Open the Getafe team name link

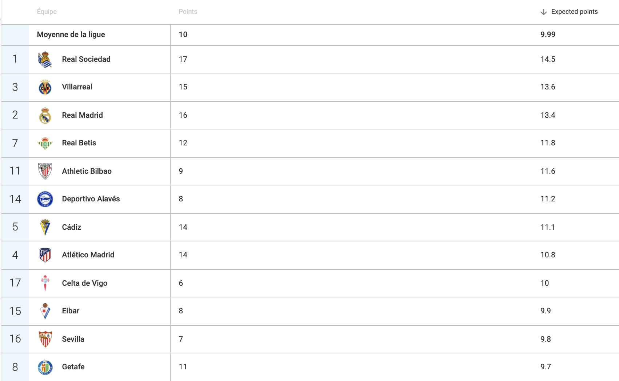[x=73, y=367]
